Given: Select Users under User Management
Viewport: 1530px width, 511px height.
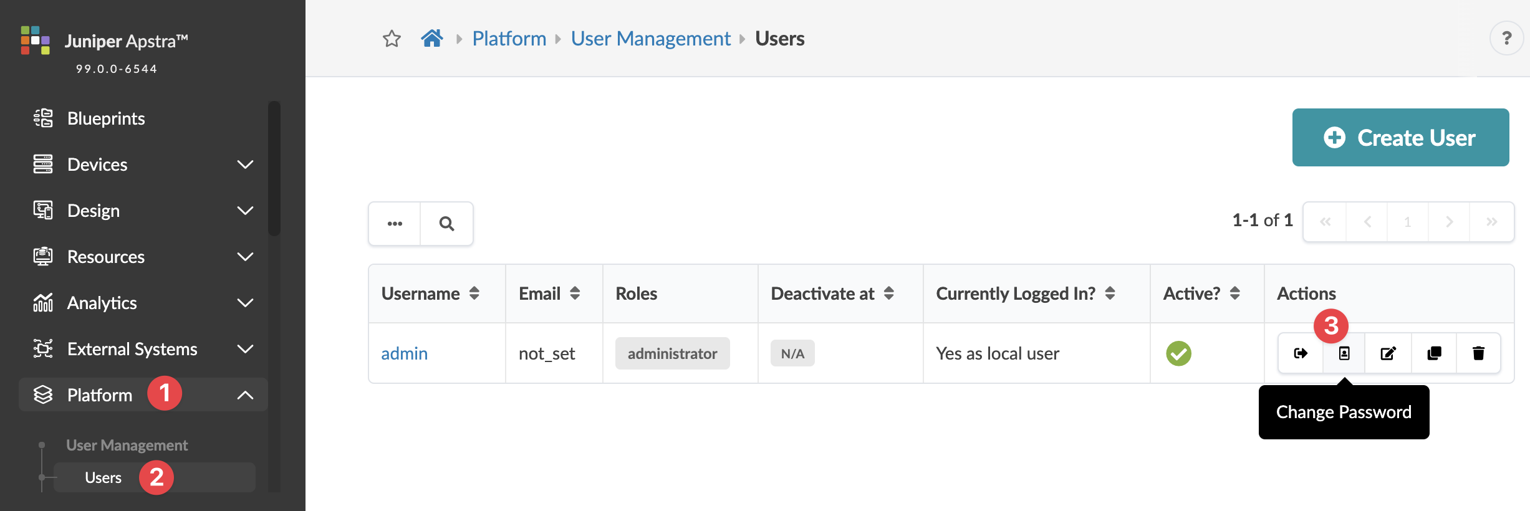Looking at the screenshot, I should coord(103,478).
